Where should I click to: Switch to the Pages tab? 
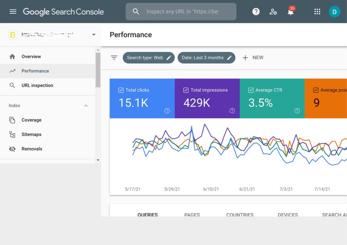click(x=192, y=215)
